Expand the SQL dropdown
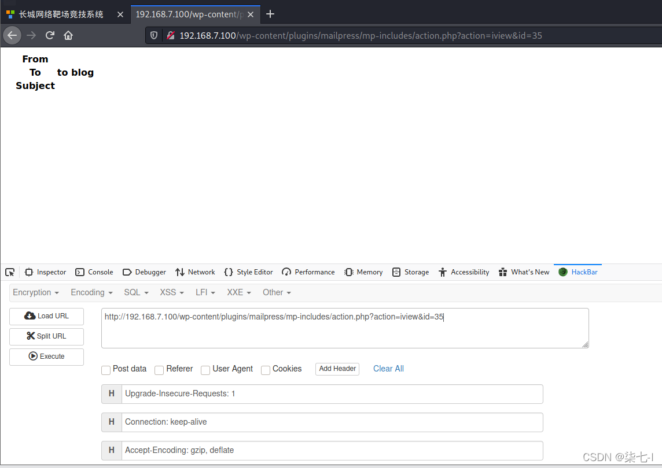Screen dimensions: 662x468 click(x=137, y=292)
